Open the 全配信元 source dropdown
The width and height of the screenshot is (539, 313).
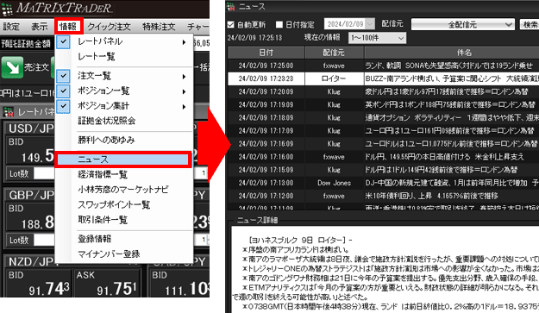click(x=463, y=24)
